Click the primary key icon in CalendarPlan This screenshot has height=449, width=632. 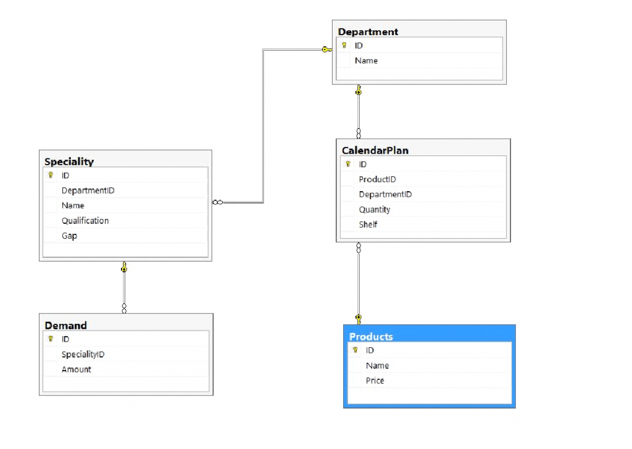348,164
